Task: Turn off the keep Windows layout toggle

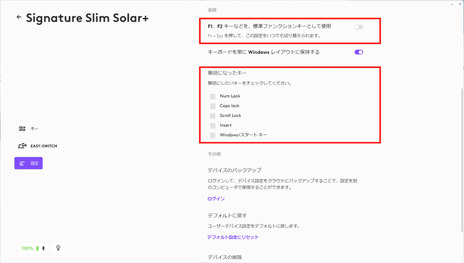Action: pos(358,52)
